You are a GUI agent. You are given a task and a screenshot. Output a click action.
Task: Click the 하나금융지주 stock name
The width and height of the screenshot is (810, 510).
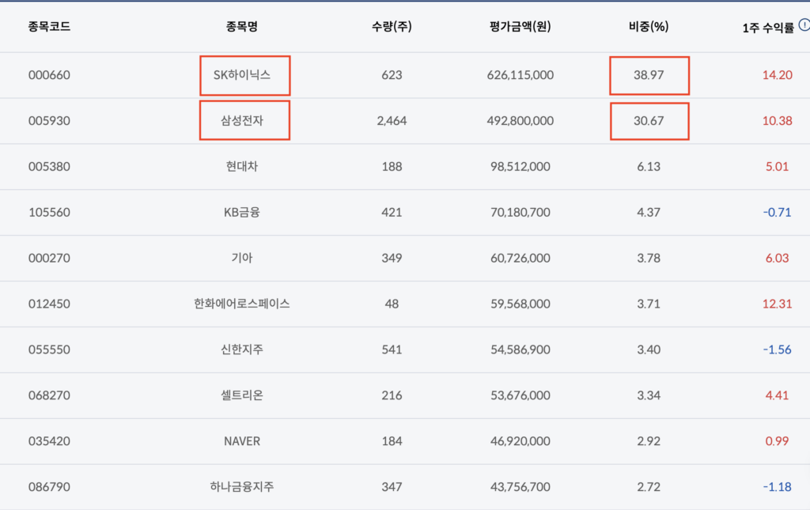pyautogui.click(x=242, y=487)
